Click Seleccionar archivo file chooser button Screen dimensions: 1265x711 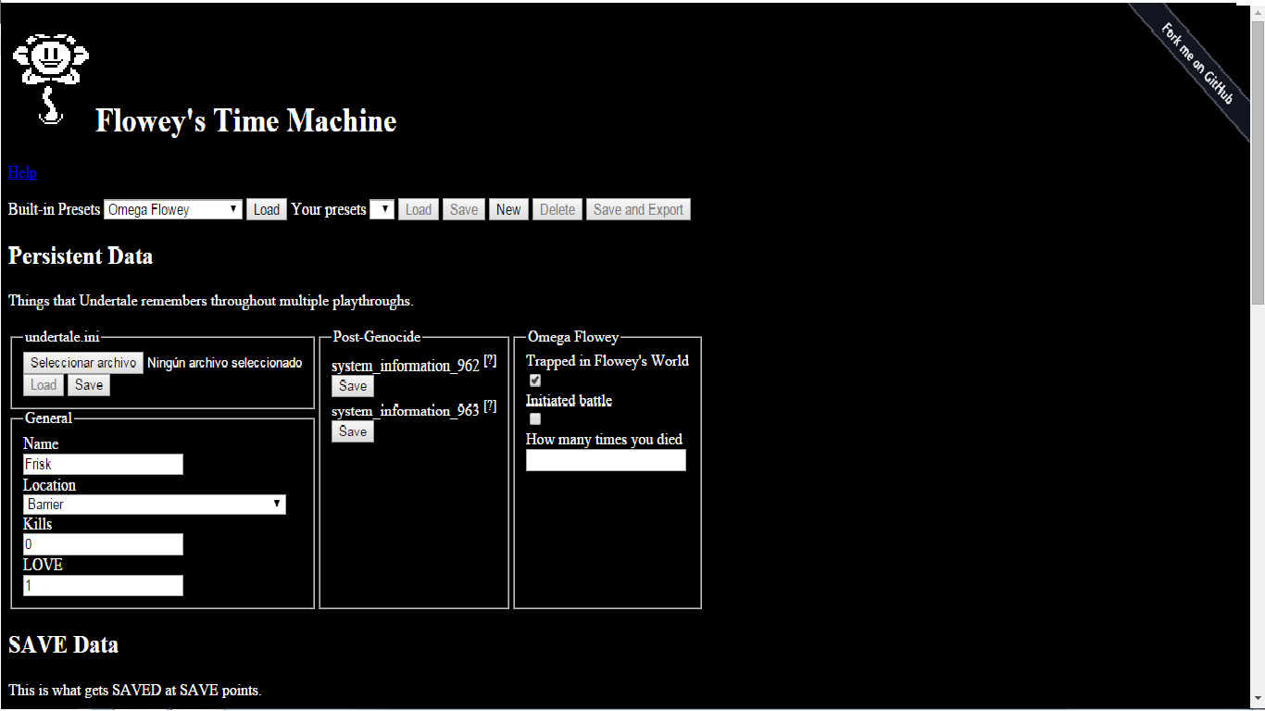(83, 363)
